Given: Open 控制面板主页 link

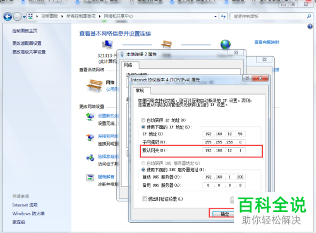Looking at the screenshot, I should click(x=25, y=31).
